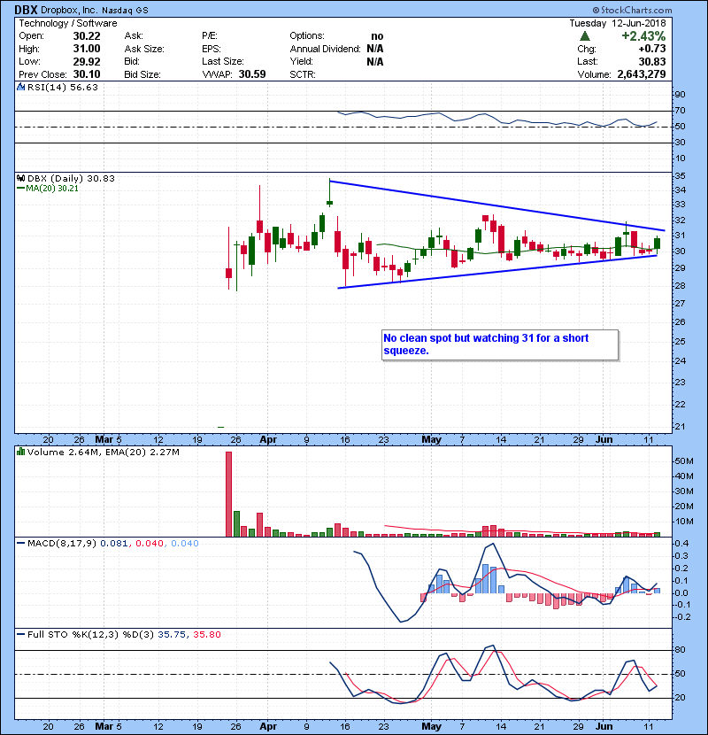Click the 0.4 label on MACD axis
This screenshot has width=708, height=735.
click(x=681, y=544)
